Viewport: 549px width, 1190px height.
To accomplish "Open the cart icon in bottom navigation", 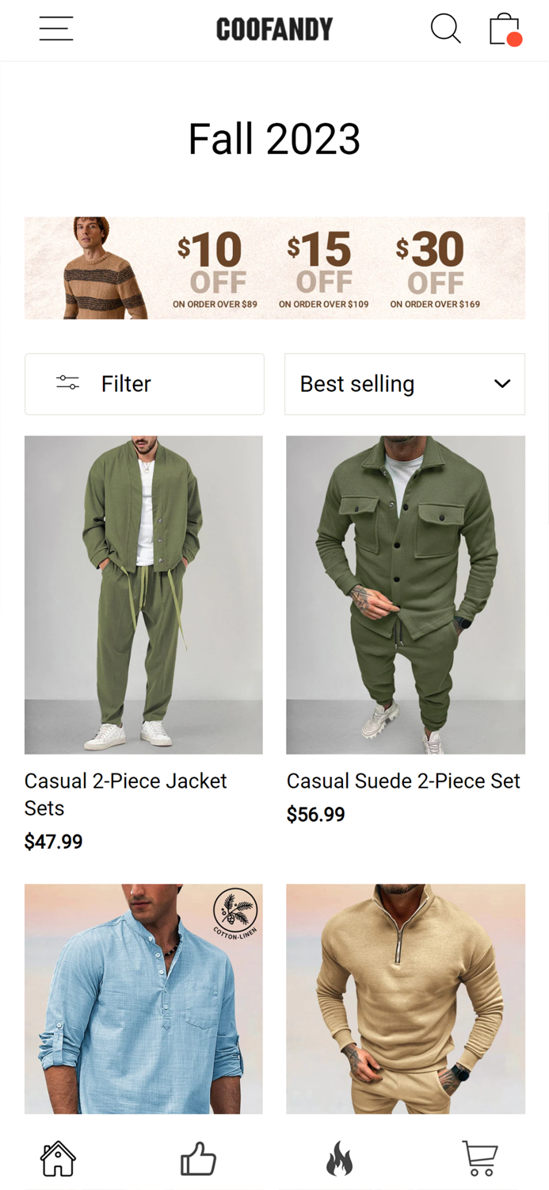I will [481, 1158].
